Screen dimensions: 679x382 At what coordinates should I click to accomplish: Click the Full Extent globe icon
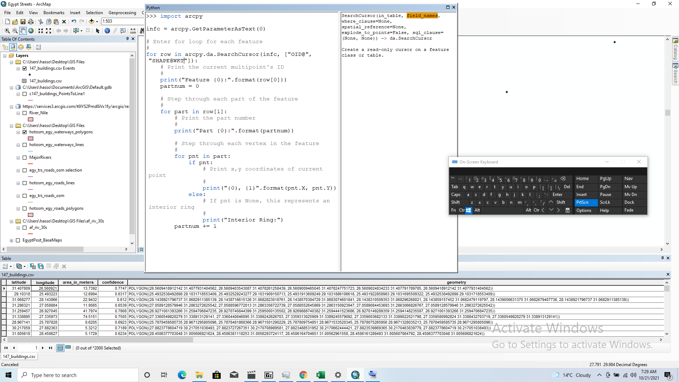tap(31, 30)
